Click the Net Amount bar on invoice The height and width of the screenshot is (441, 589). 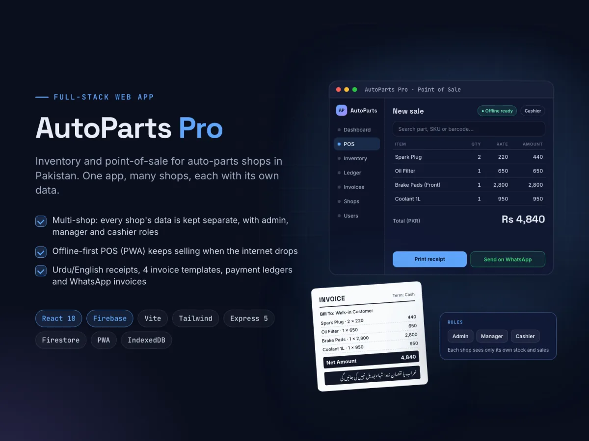pyautogui.click(x=372, y=359)
